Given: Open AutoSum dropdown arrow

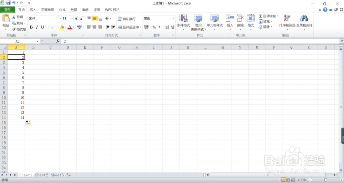Looking at the screenshot, I should [x=278, y=16].
